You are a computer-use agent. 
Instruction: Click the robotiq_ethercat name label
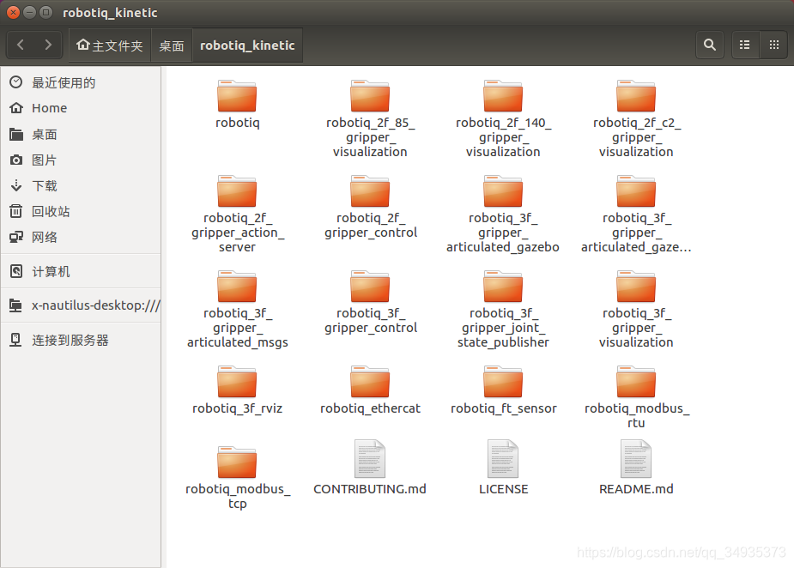pyautogui.click(x=370, y=408)
